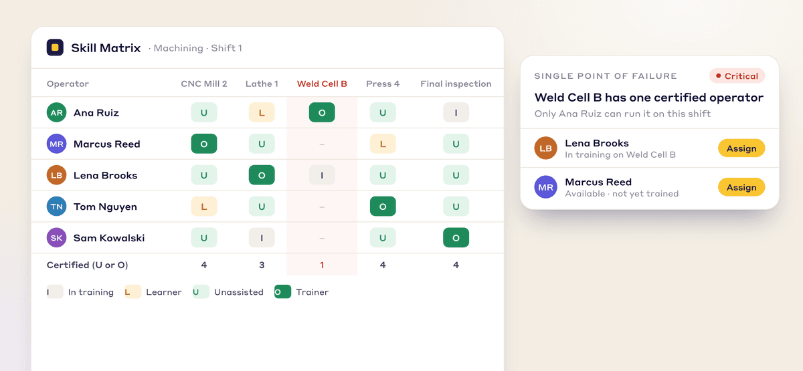The image size is (803, 371).
Task: Assign Marcus Reed from the suggestion card
Action: click(x=741, y=187)
